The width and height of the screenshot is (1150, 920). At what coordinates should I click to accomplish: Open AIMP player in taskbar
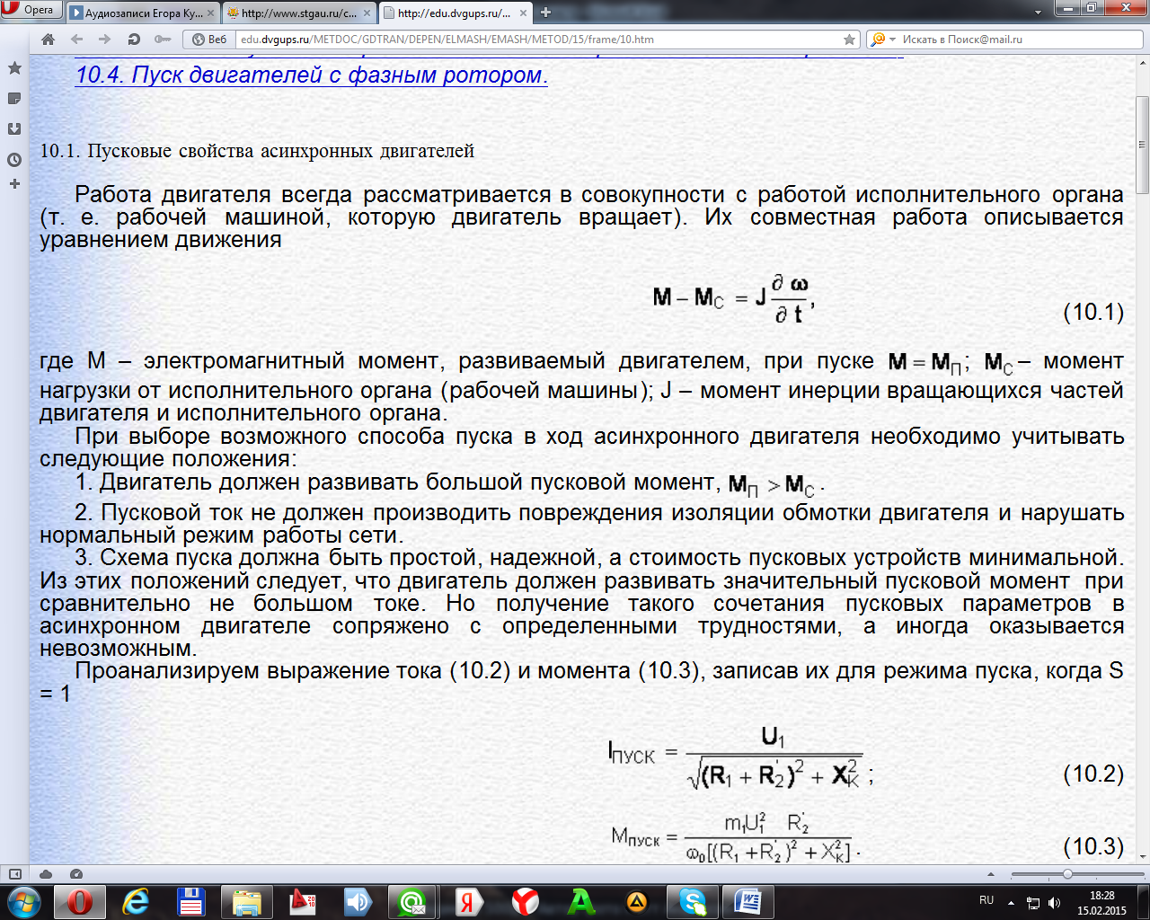pos(637,901)
